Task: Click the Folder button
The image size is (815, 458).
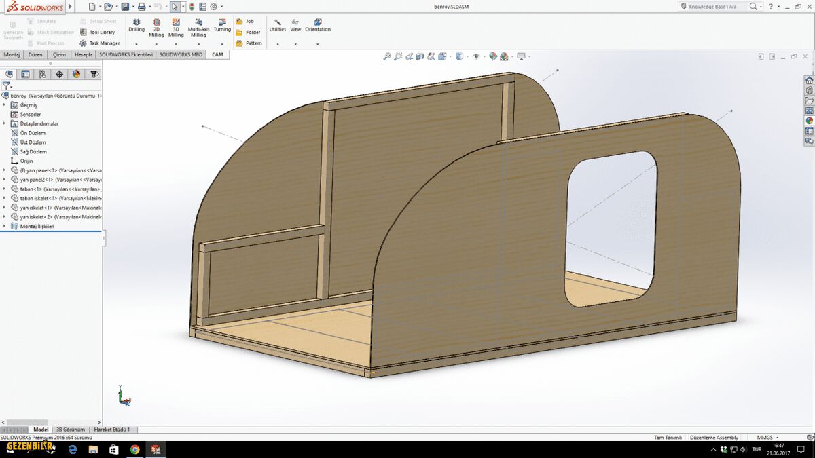Action: (x=248, y=32)
